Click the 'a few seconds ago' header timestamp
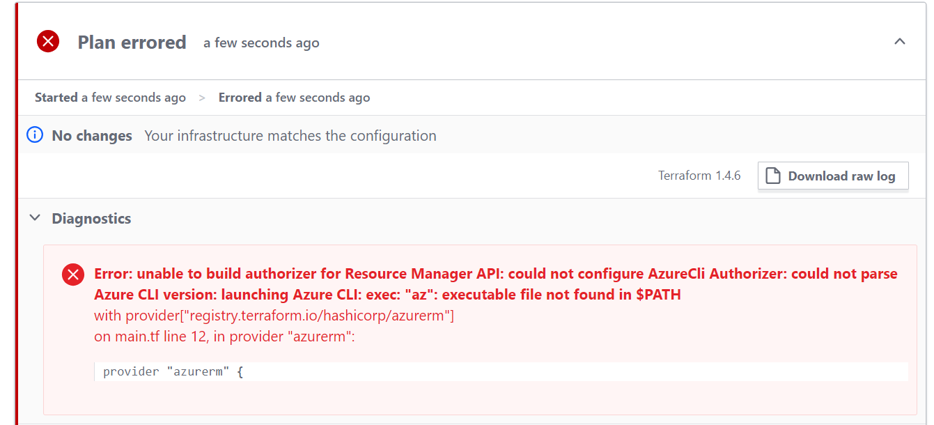This screenshot has width=934, height=425. pyautogui.click(x=261, y=42)
